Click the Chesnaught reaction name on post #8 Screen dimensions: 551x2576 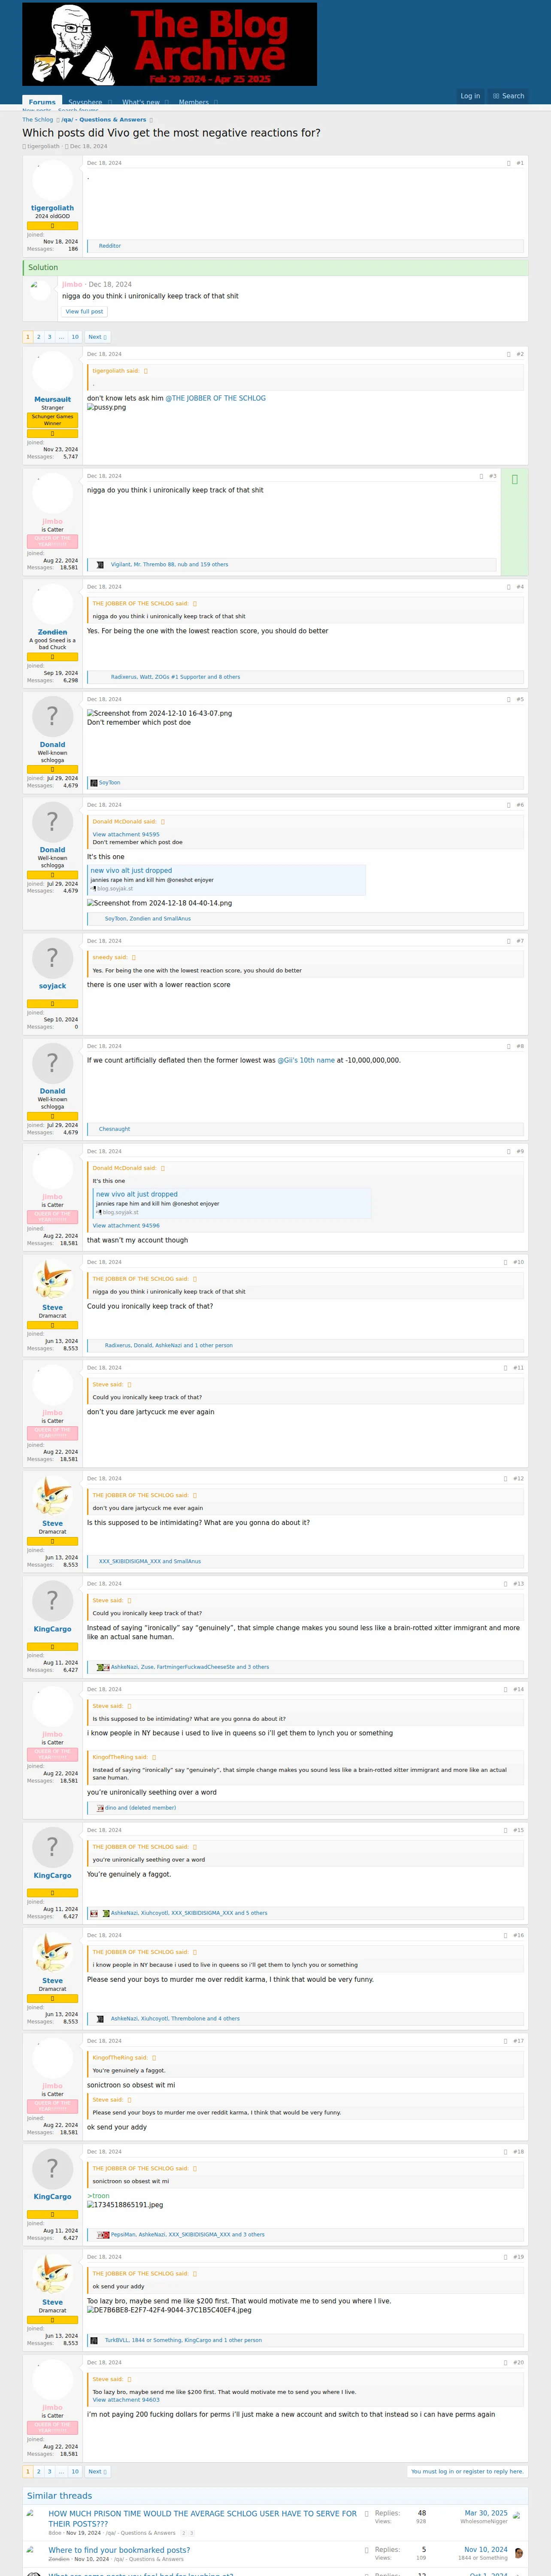click(x=115, y=1129)
